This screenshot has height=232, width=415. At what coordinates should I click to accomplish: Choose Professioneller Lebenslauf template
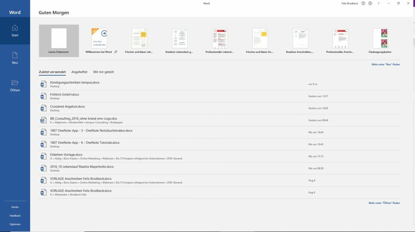point(220,41)
